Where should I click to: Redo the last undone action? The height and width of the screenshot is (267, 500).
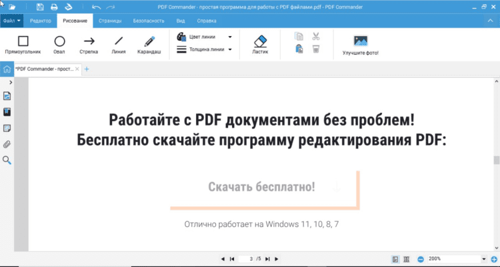[x=110, y=7]
